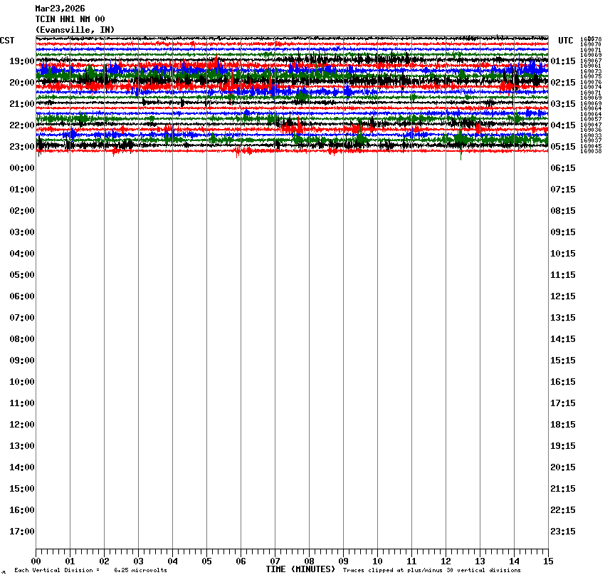Image resolution: width=605 pixels, height=580 pixels.
Task: Select the 23:15 UTC row label
Action: point(563,532)
